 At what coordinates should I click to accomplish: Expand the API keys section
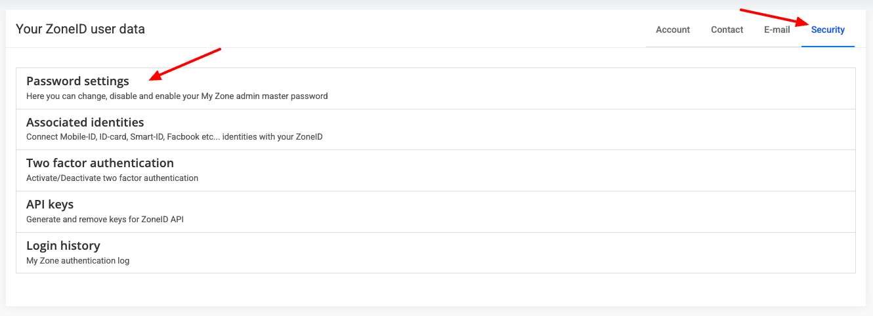click(50, 205)
